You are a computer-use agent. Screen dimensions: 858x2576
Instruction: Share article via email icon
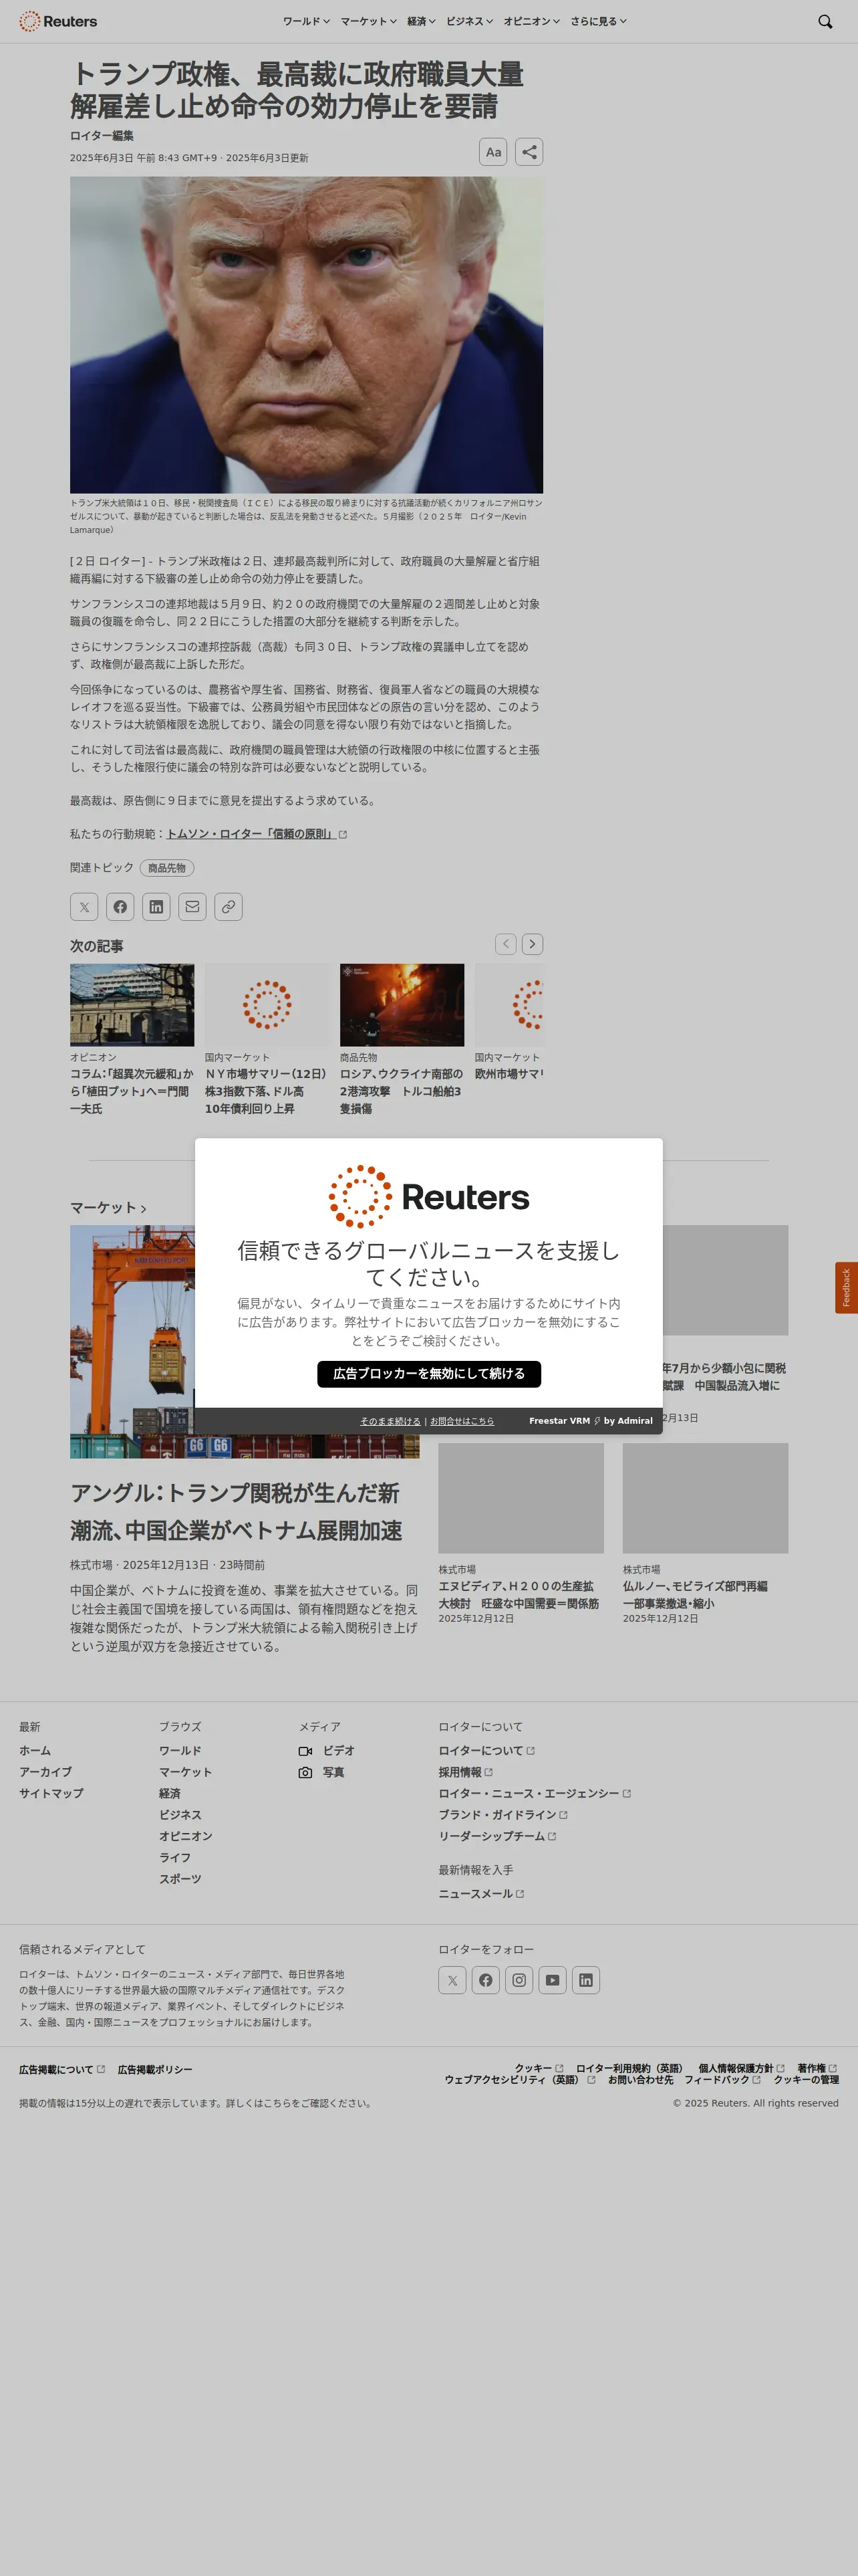click(192, 907)
